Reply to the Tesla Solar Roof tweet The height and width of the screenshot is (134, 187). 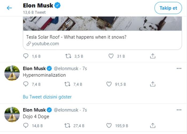click(26, 56)
